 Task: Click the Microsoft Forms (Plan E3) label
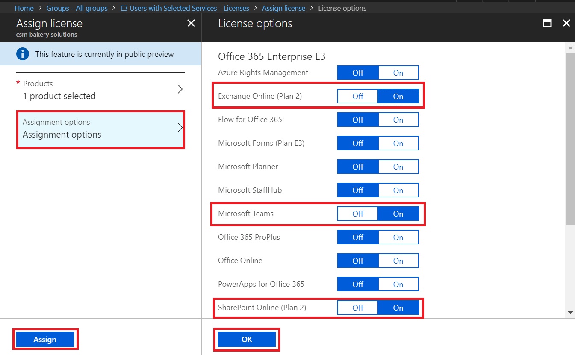tap(261, 143)
